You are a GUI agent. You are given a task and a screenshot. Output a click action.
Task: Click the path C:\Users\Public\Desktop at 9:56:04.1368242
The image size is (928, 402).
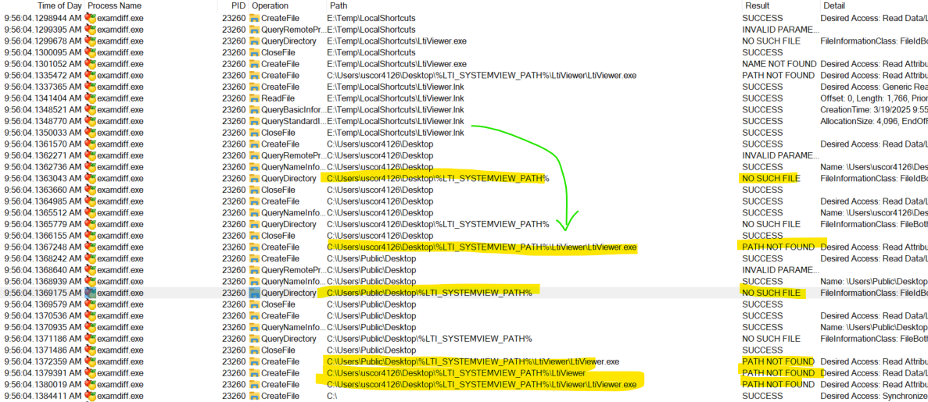(x=371, y=259)
